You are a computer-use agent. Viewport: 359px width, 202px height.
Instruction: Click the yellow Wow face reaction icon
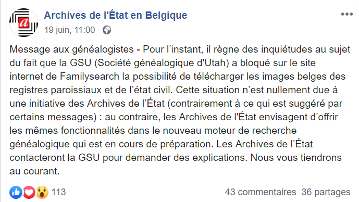point(42,192)
